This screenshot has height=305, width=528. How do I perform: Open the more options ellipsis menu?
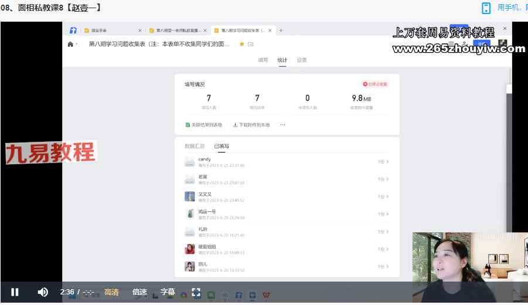pyautogui.click(x=282, y=125)
